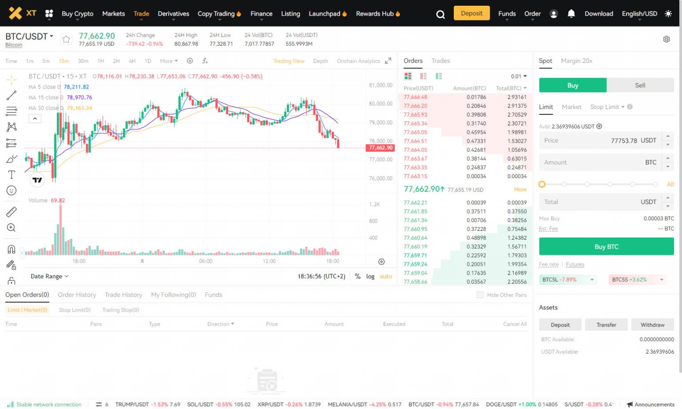
Task: Increase price with the up stepper
Action: pos(668,136)
